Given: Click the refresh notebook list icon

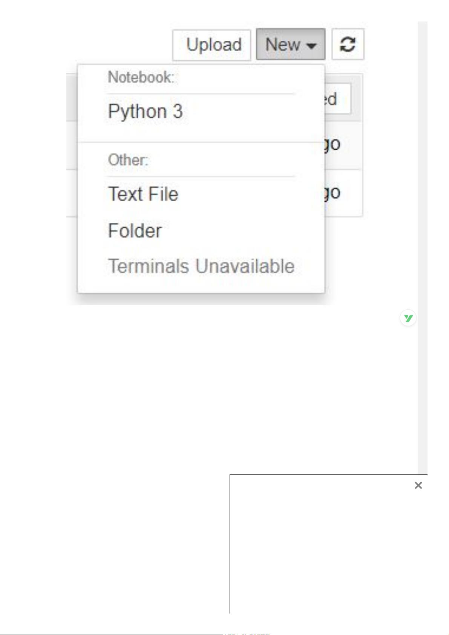Looking at the screenshot, I should (x=348, y=44).
